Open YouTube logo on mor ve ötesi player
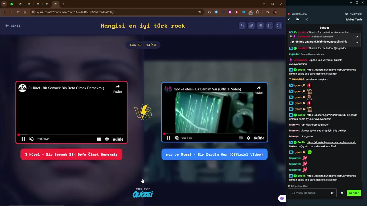 click(x=259, y=138)
